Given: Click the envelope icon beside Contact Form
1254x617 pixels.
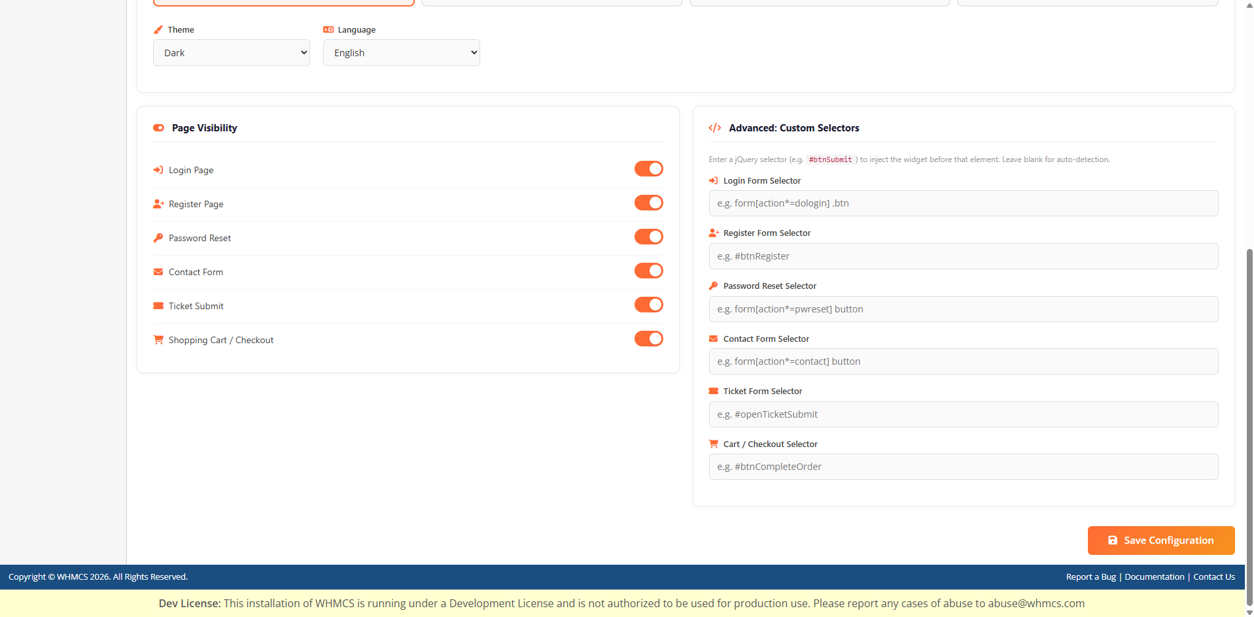Looking at the screenshot, I should (x=158, y=272).
